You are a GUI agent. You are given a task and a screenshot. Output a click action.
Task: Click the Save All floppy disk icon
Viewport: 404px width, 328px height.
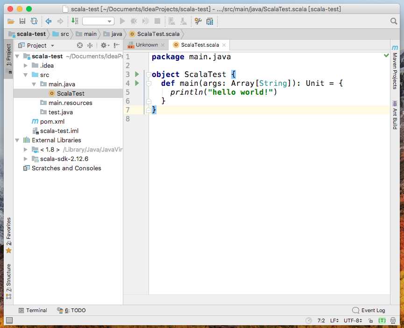coord(22,21)
